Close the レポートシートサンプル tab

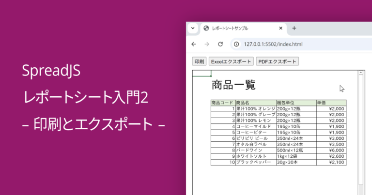click(x=280, y=28)
